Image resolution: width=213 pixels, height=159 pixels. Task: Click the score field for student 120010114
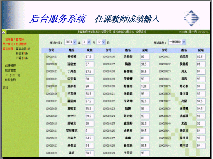pyautogui.click(x=90, y=153)
